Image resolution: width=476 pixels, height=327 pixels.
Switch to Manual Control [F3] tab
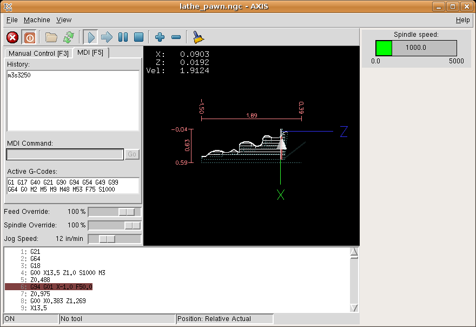click(38, 54)
